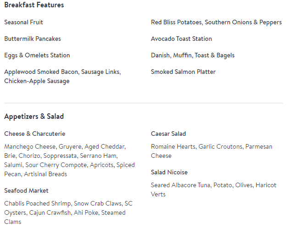The image size is (287, 229).
Task: Select Red Bliss Potatoes item
Action: pyautogui.click(x=216, y=22)
